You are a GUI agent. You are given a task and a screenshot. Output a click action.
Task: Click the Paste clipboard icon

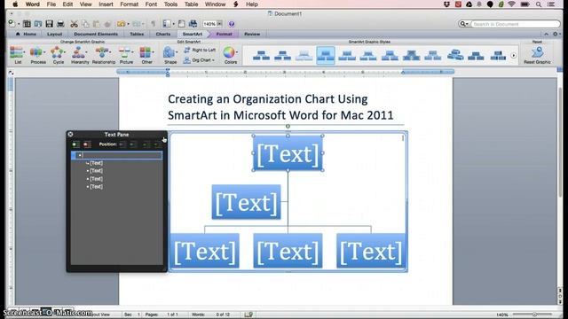tap(97, 24)
